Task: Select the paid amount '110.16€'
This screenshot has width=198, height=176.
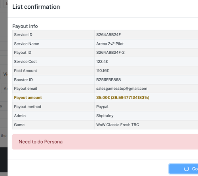Action: [x=103, y=71]
